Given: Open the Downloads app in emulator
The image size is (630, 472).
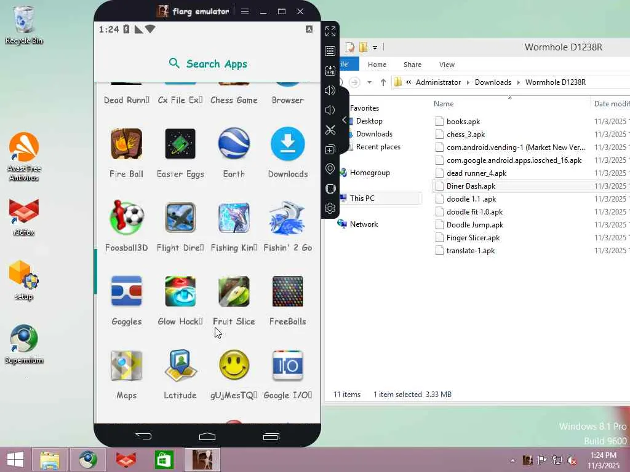Looking at the screenshot, I should (288, 144).
